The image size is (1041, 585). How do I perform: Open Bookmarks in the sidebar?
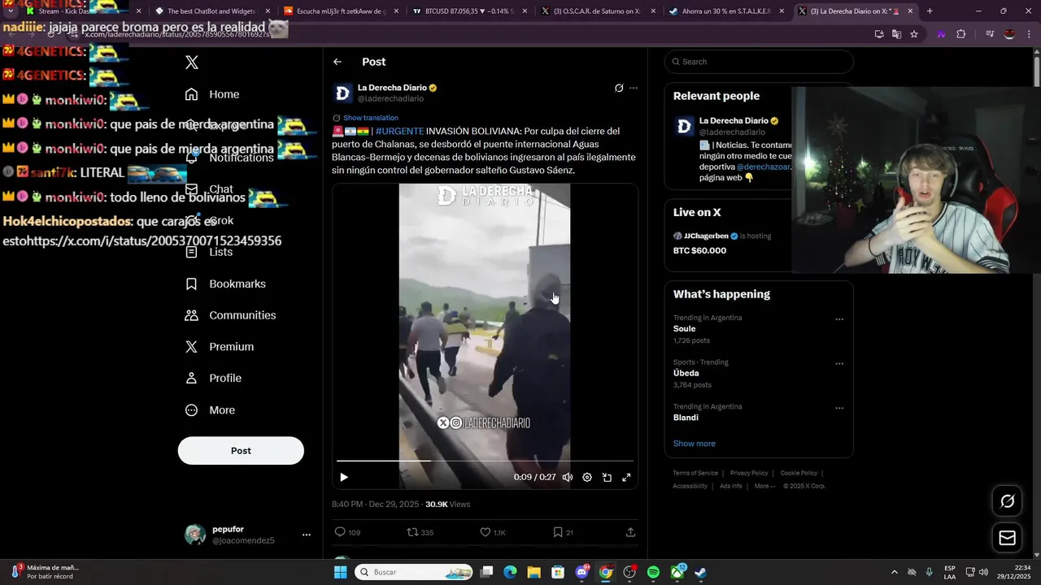click(225, 284)
